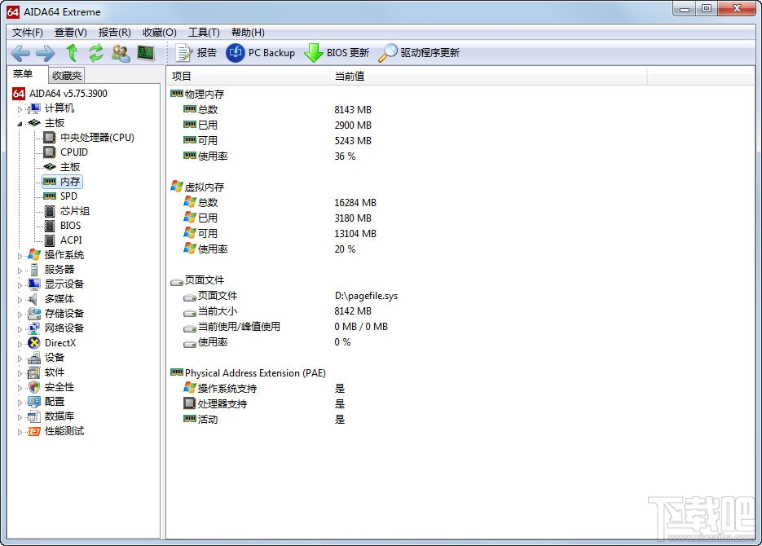Select the BIOS chip icon
762x546 pixels.
point(49,226)
